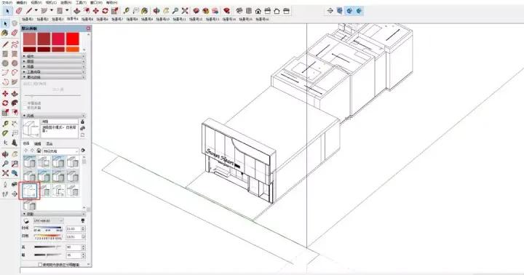Click the styles Back navigation arrow

[26, 151]
